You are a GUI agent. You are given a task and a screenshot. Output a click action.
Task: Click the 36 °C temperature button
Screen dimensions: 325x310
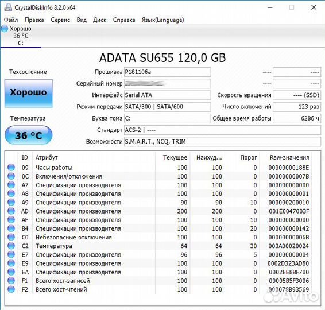point(28,135)
